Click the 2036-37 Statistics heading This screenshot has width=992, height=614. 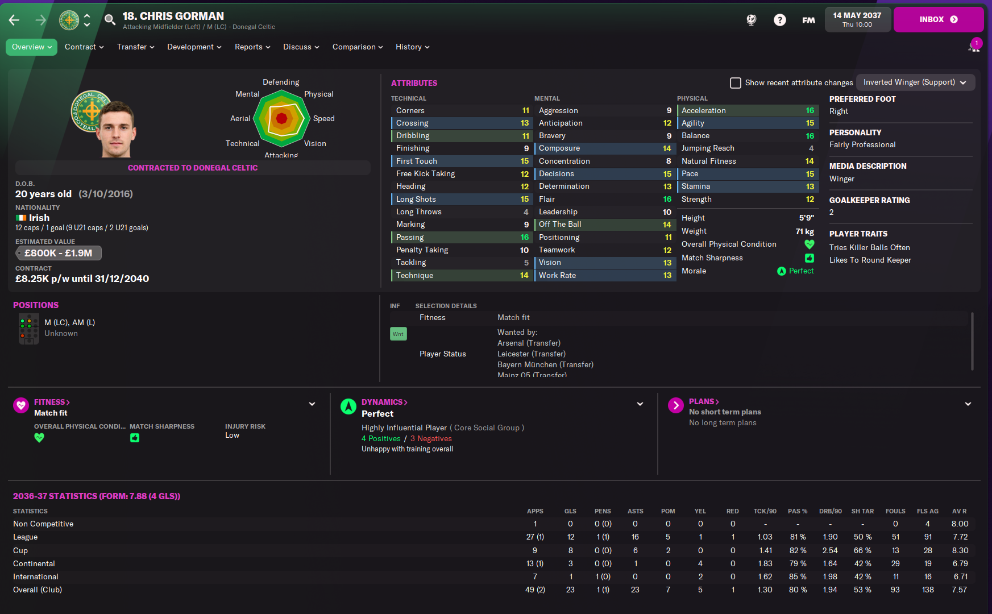97,496
